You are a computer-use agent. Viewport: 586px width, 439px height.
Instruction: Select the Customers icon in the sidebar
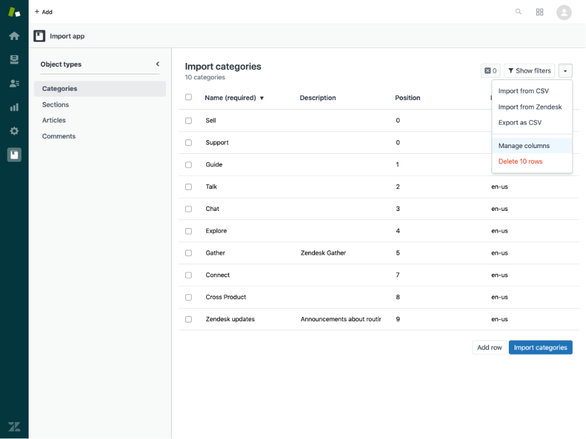click(14, 83)
